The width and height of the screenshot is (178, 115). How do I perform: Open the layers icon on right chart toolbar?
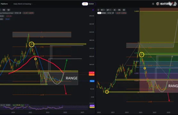pyautogui.click(x=124, y=10)
